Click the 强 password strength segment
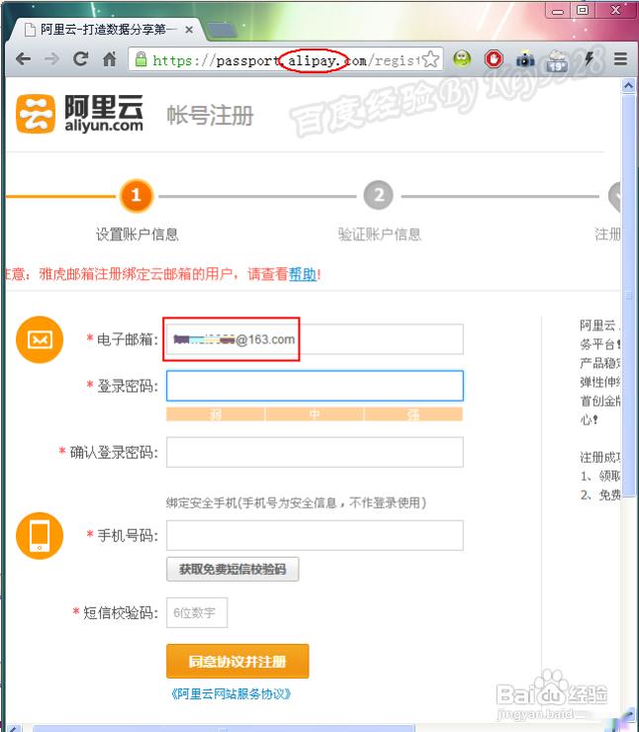The image size is (639, 732). [413, 414]
